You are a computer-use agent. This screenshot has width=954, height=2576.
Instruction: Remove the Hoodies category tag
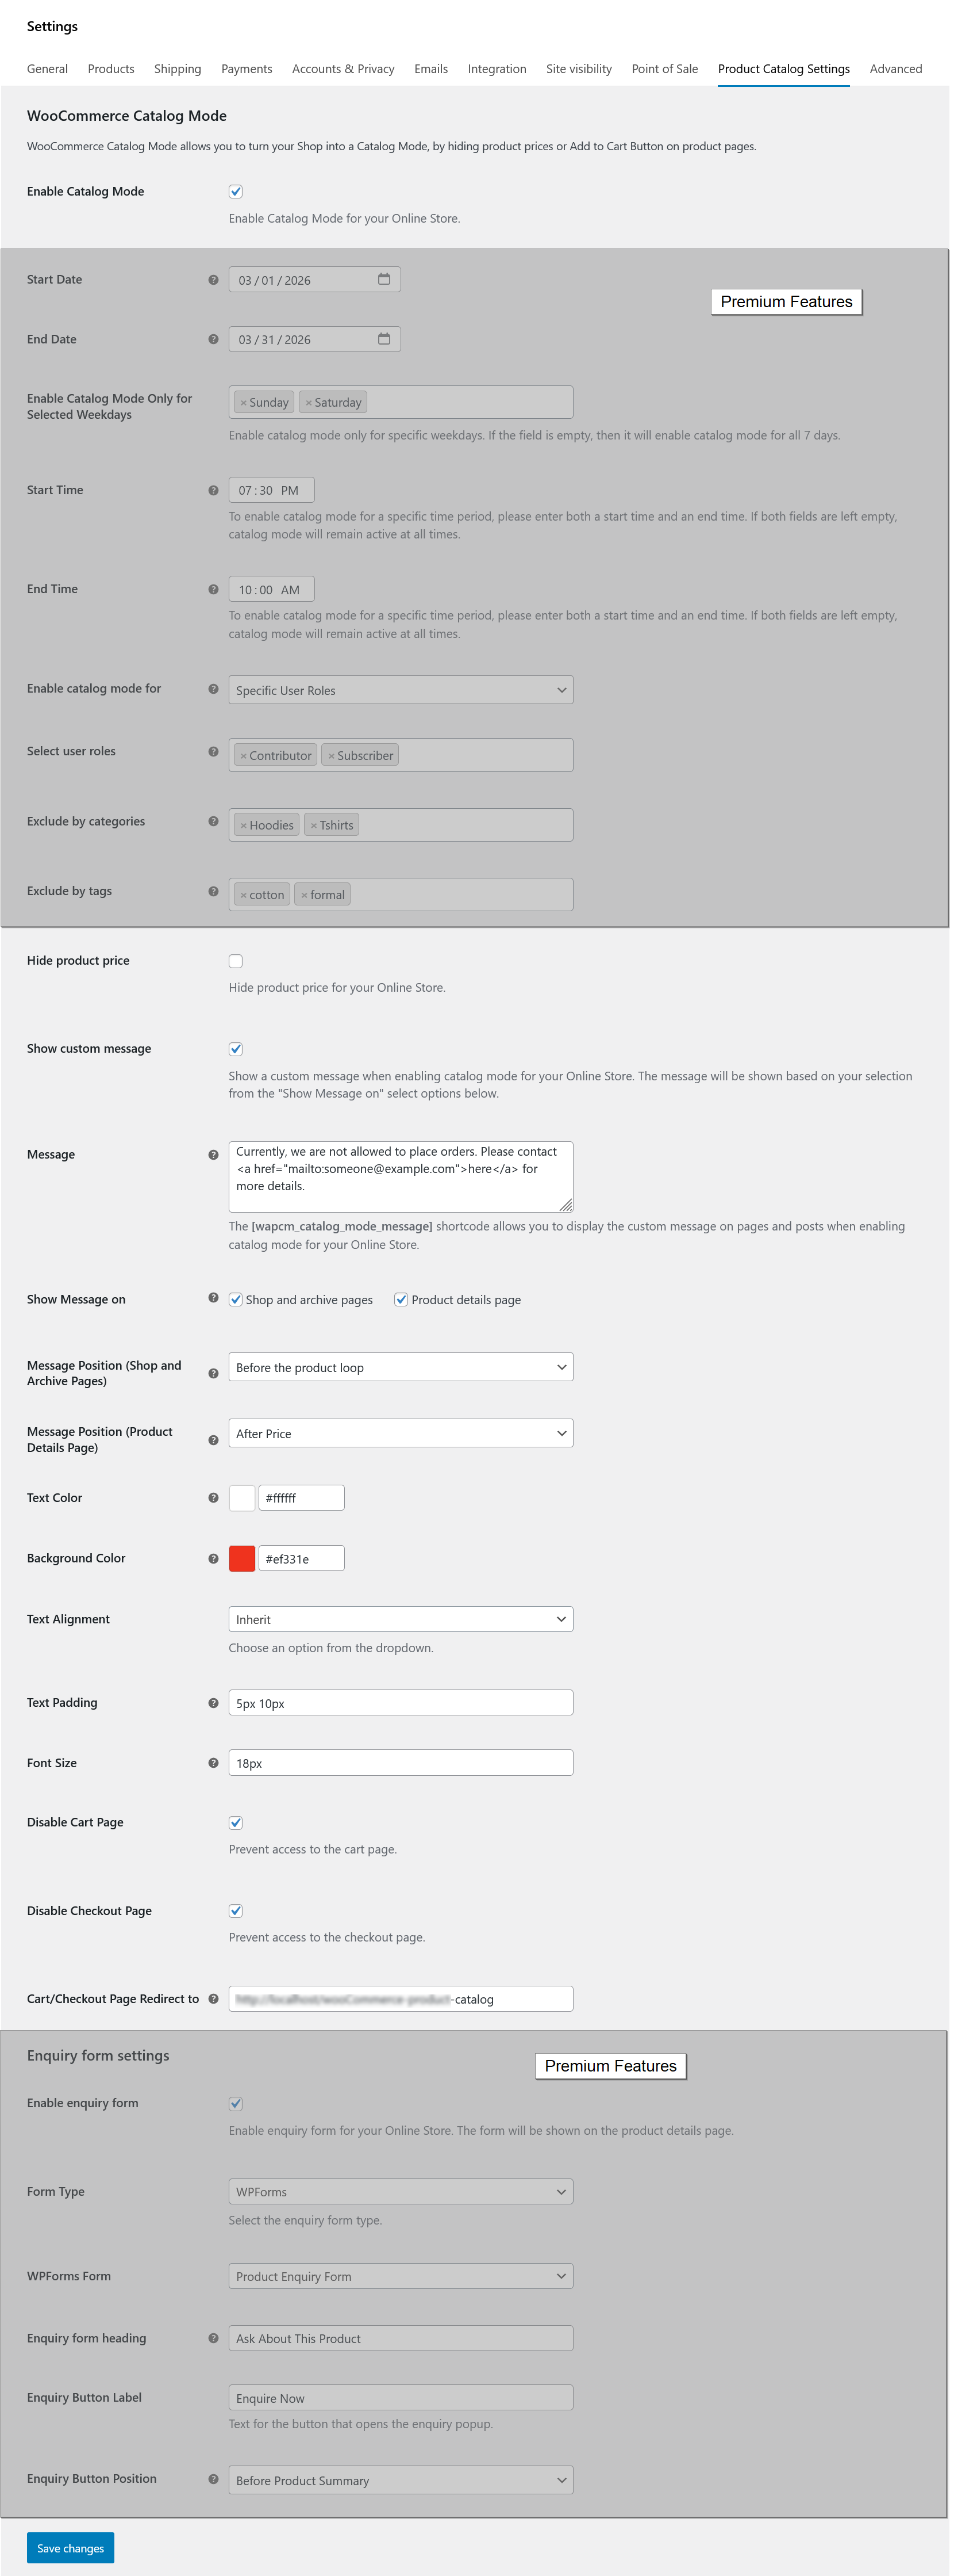243,826
